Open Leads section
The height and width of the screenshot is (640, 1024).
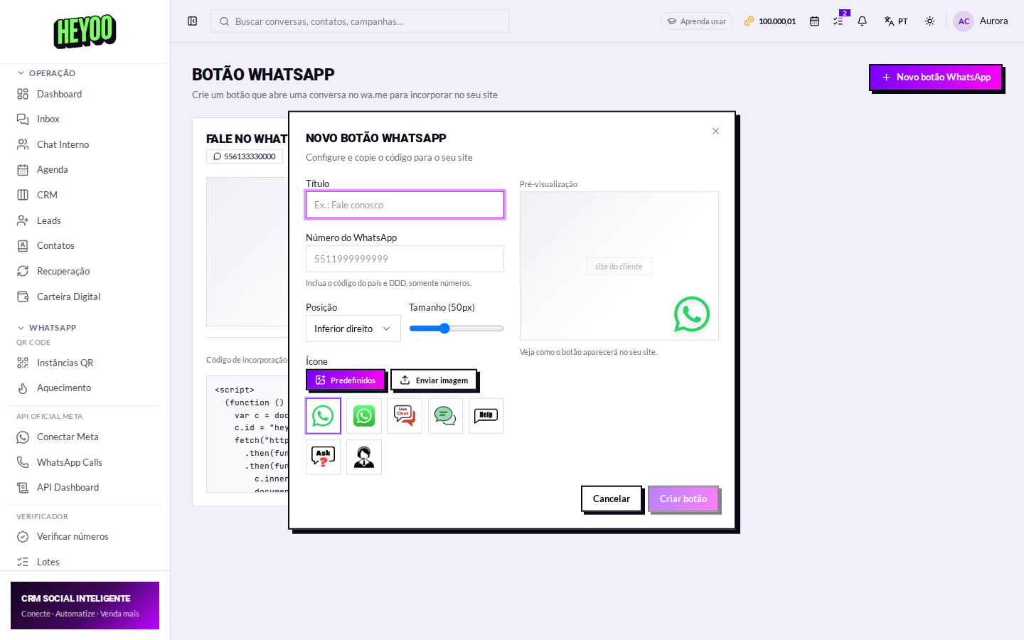(85, 220)
